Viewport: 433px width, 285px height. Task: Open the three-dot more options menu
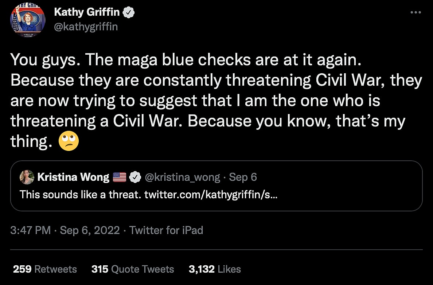pyautogui.click(x=416, y=12)
